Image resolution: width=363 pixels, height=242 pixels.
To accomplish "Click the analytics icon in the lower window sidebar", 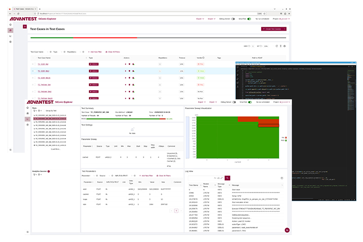I will click(x=28, y=119).
